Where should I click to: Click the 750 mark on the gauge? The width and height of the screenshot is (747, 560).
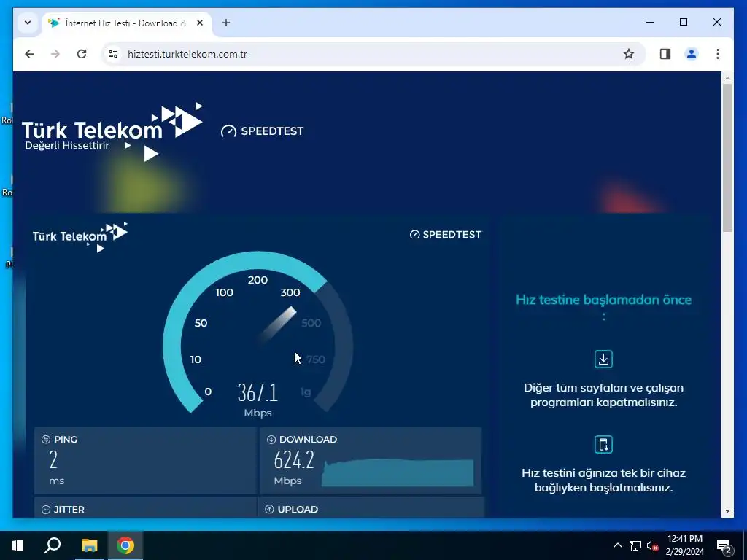point(316,359)
